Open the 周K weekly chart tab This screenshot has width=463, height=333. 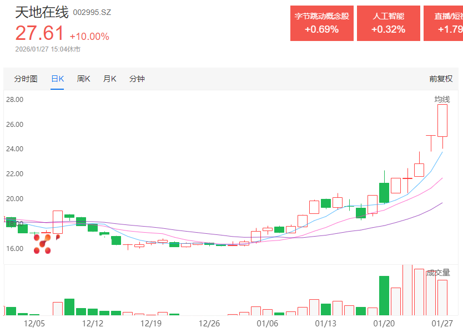point(83,79)
